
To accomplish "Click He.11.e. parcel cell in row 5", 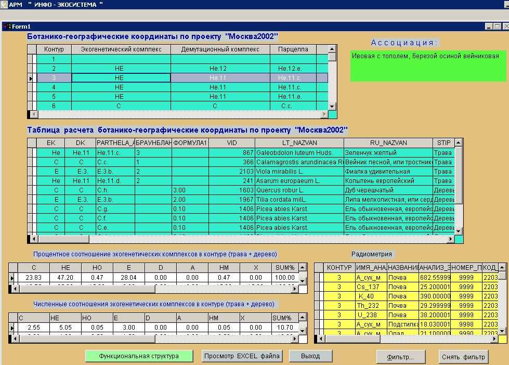I will [293, 97].
